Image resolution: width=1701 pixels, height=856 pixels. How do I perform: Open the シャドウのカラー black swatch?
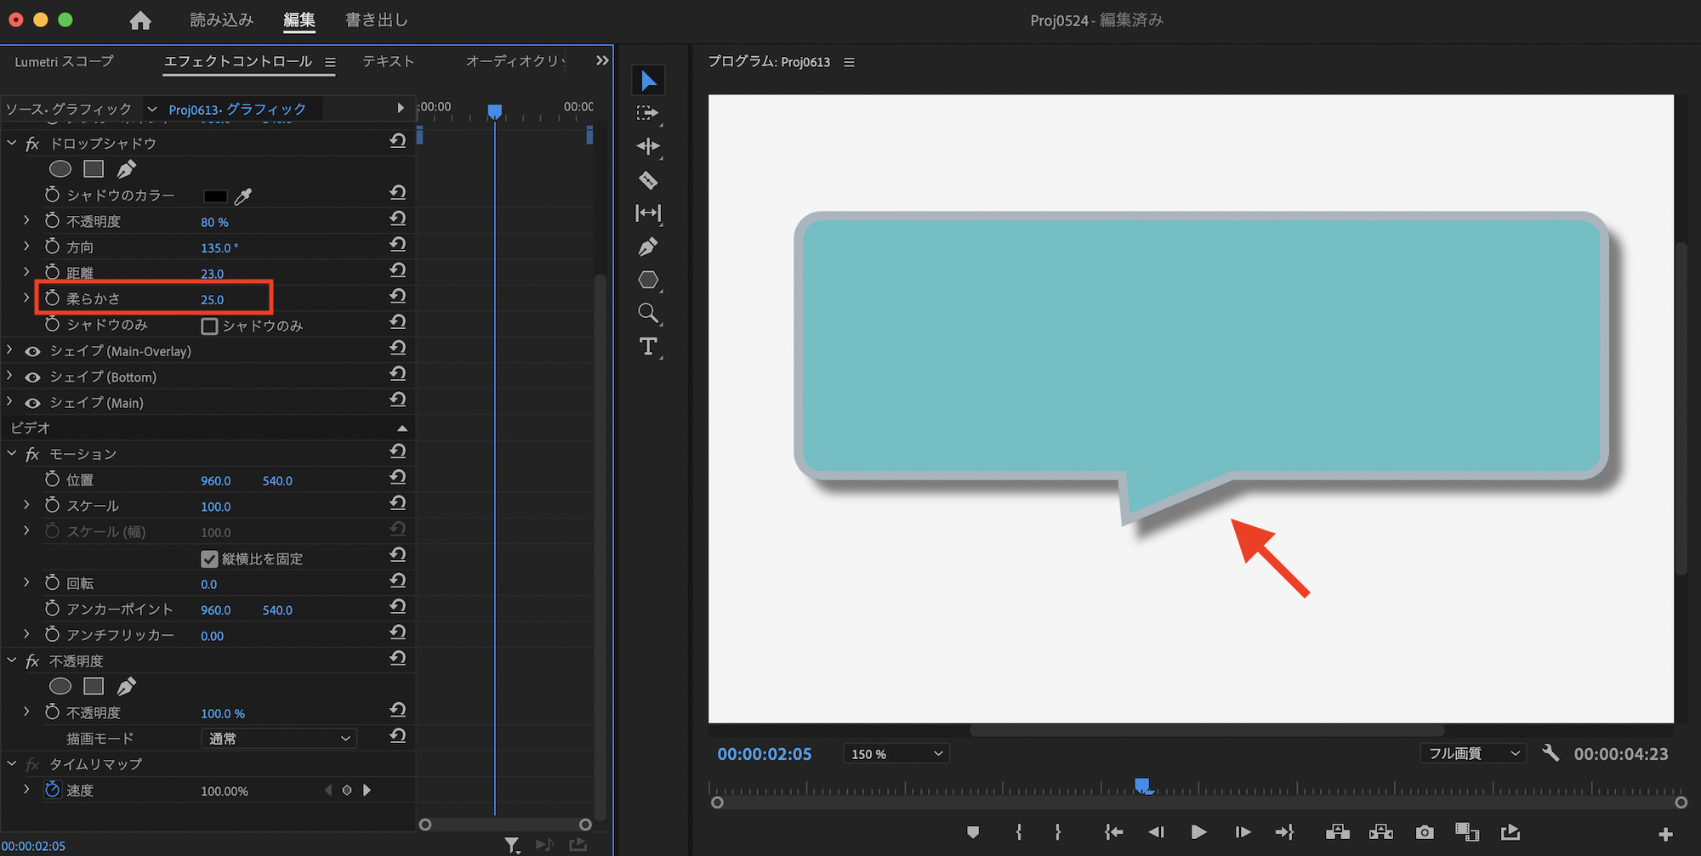pos(215,196)
